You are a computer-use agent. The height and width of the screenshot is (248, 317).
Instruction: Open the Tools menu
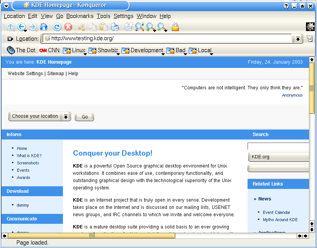pyautogui.click(x=103, y=16)
